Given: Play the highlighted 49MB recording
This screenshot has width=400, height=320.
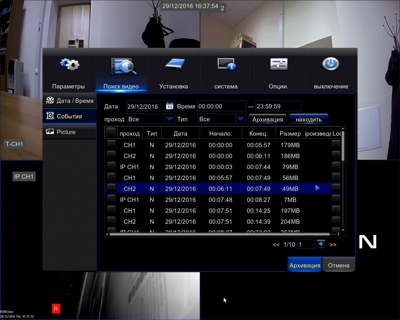Looking at the screenshot, I should click(317, 188).
